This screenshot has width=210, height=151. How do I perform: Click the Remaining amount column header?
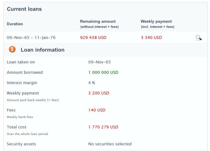point(98,22)
